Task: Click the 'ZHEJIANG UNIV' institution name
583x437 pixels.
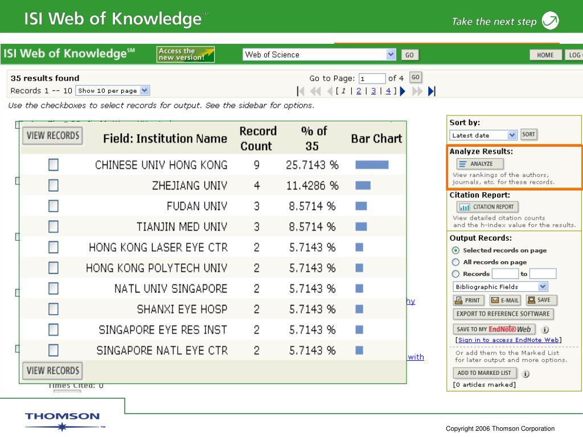Action: [190, 185]
